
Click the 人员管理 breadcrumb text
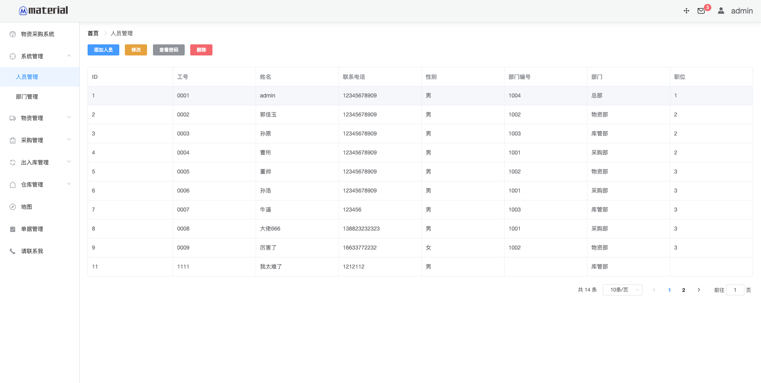(122, 33)
